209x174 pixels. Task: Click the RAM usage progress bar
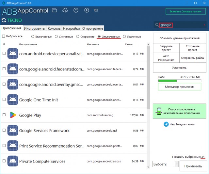tap(179, 80)
